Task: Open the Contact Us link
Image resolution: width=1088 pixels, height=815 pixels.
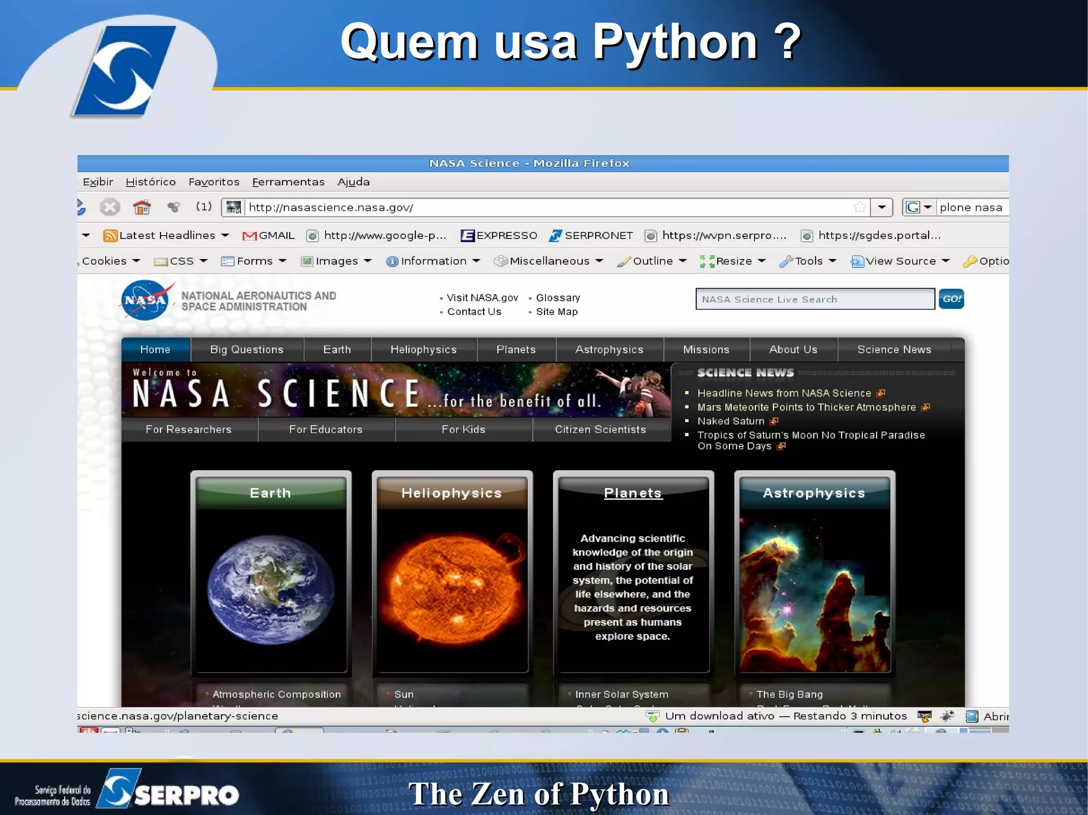Action: tap(474, 312)
